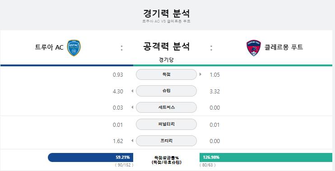This screenshot has width=335, height=171.
Task: Click the Troyes AC ESTAC team crest
Action: point(74,48)
